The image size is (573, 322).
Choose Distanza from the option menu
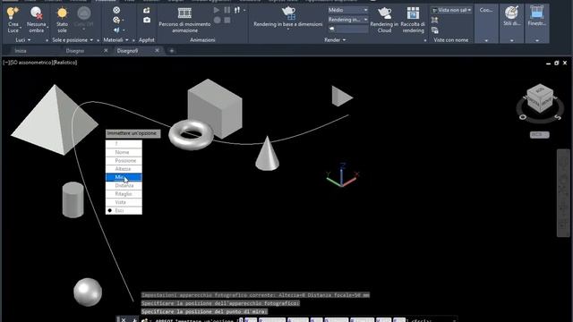pos(124,186)
